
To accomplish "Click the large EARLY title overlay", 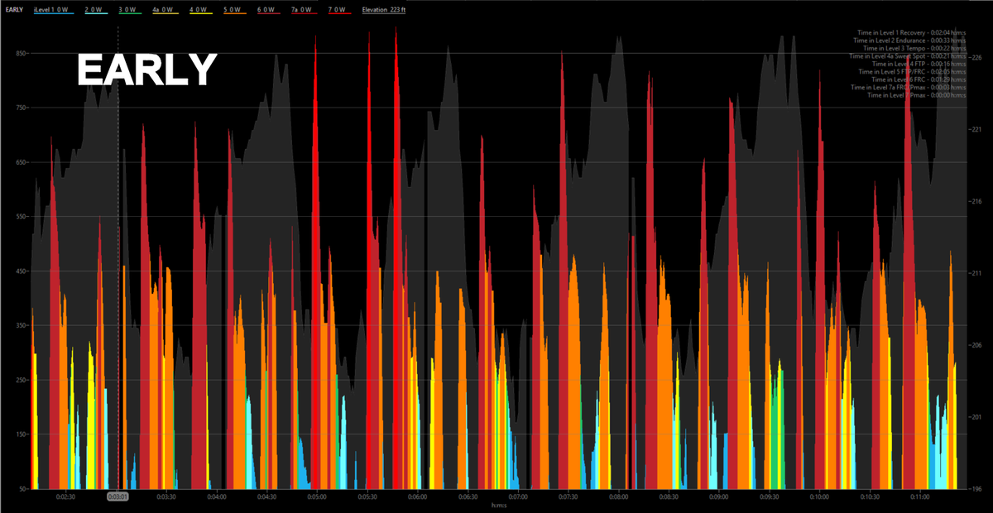I will (147, 70).
